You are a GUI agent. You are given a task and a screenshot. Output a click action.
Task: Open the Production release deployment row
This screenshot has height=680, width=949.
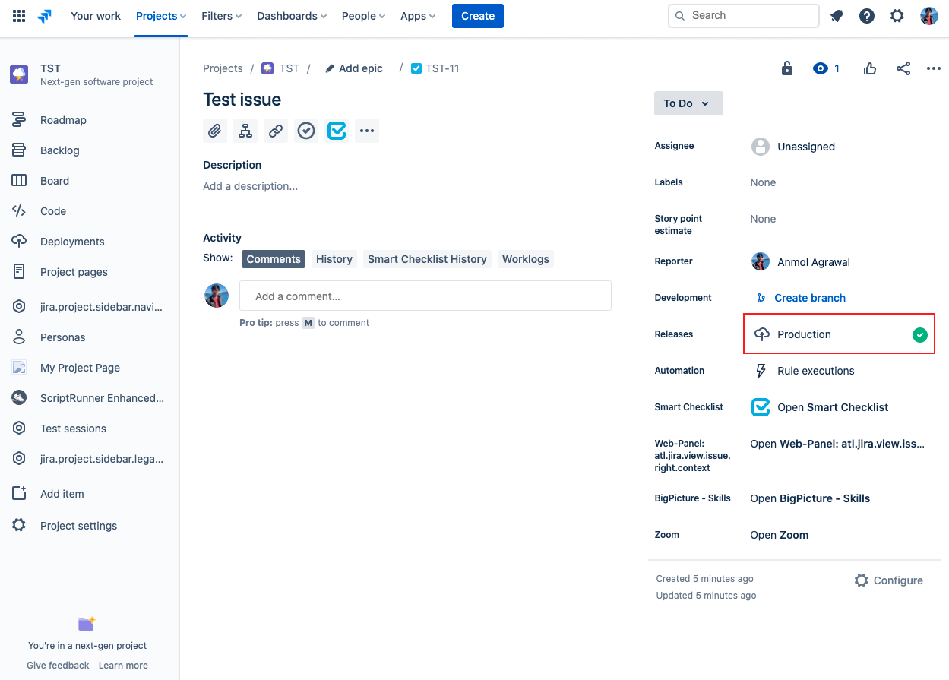click(x=839, y=334)
